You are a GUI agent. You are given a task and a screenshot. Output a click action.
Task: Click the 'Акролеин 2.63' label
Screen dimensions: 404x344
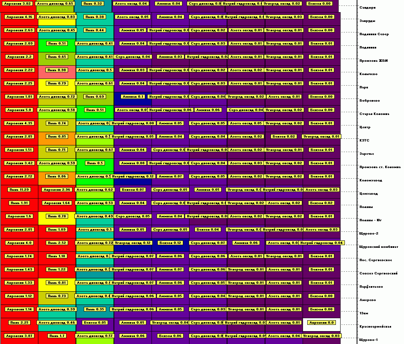click(x=19, y=30)
